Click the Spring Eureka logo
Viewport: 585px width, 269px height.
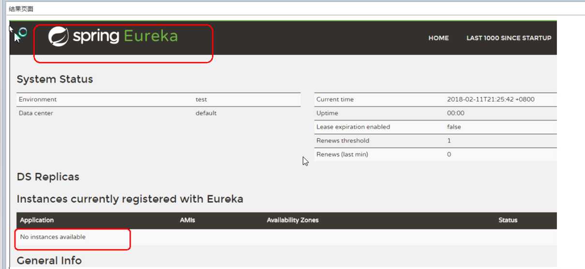click(x=113, y=37)
